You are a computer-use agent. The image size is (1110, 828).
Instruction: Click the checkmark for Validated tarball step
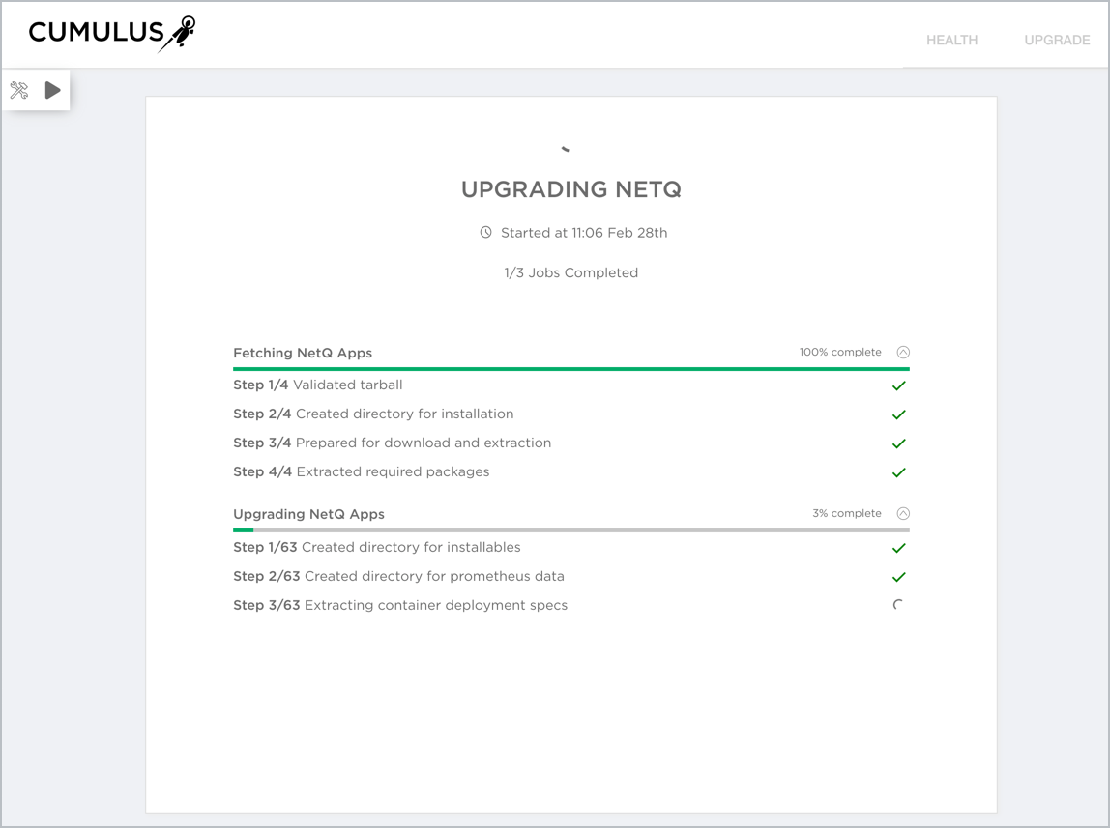pos(898,385)
